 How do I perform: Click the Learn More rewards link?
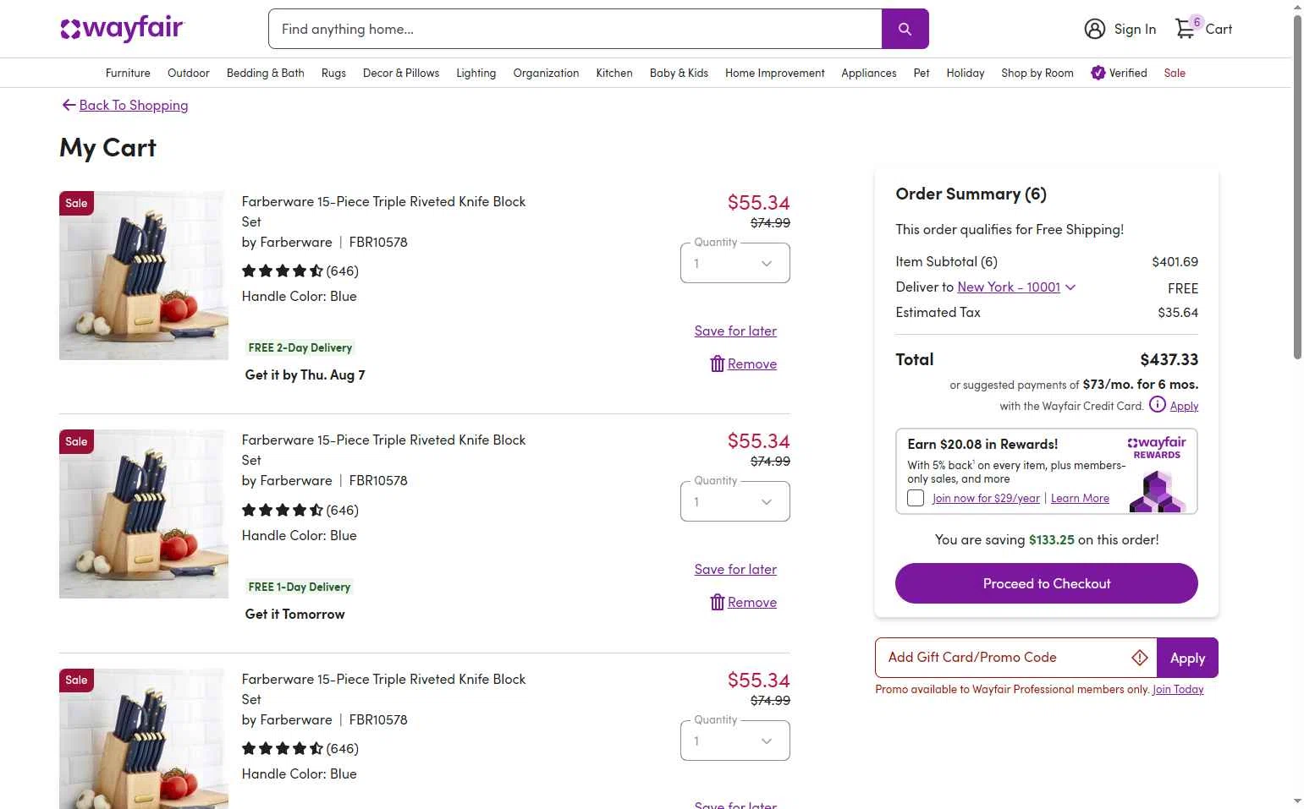tap(1080, 498)
